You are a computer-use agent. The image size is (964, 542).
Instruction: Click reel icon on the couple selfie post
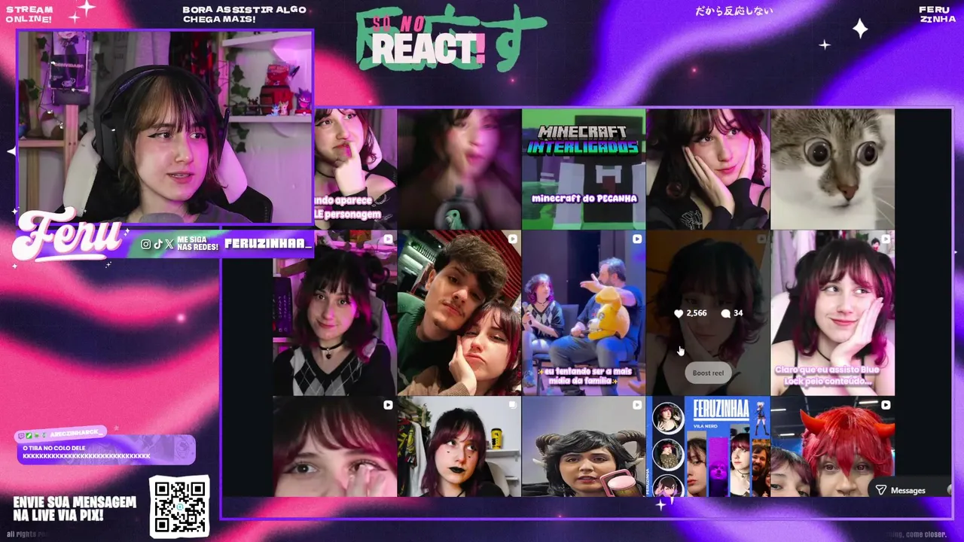tap(512, 239)
